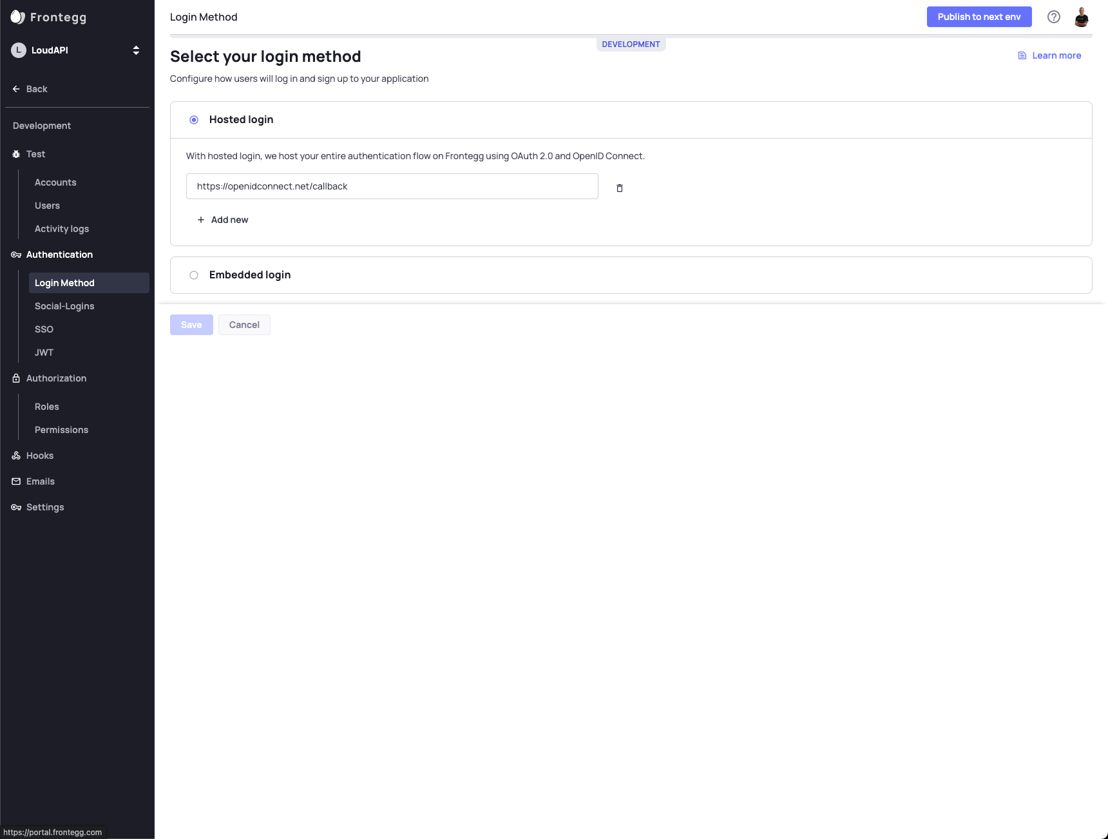Open Social-Logins in the sidebar
The height and width of the screenshot is (839, 1108).
[x=64, y=306]
